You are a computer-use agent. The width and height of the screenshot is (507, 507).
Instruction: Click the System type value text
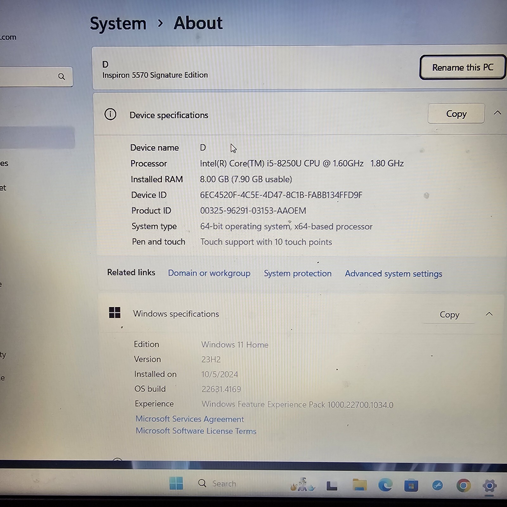point(286,227)
